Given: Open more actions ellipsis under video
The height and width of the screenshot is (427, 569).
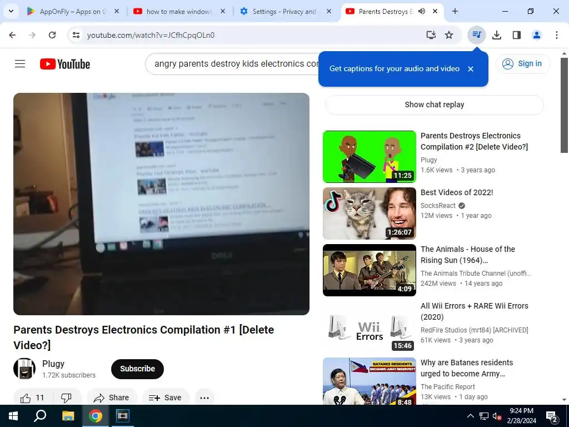Looking at the screenshot, I should pyautogui.click(x=204, y=398).
